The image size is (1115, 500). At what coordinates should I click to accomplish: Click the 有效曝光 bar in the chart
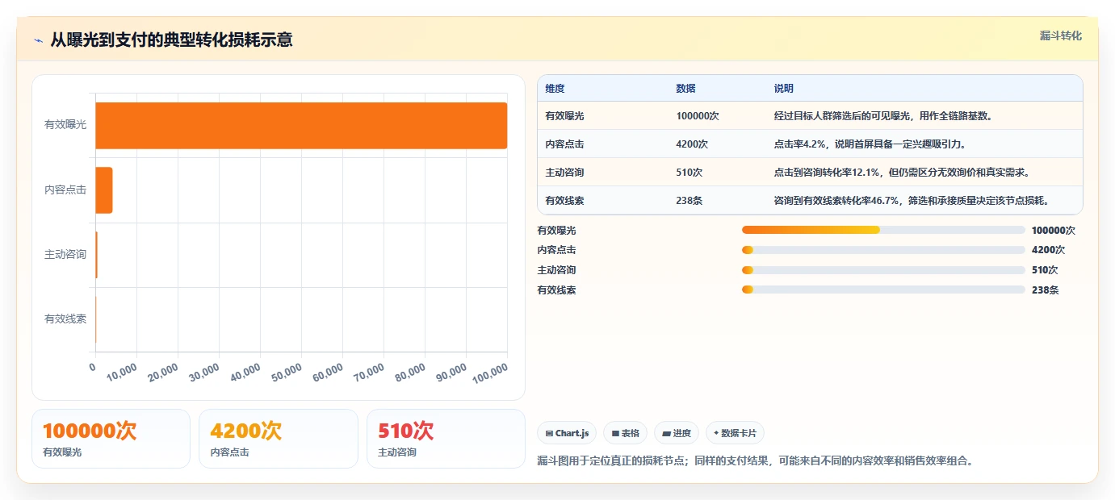pyautogui.click(x=301, y=126)
